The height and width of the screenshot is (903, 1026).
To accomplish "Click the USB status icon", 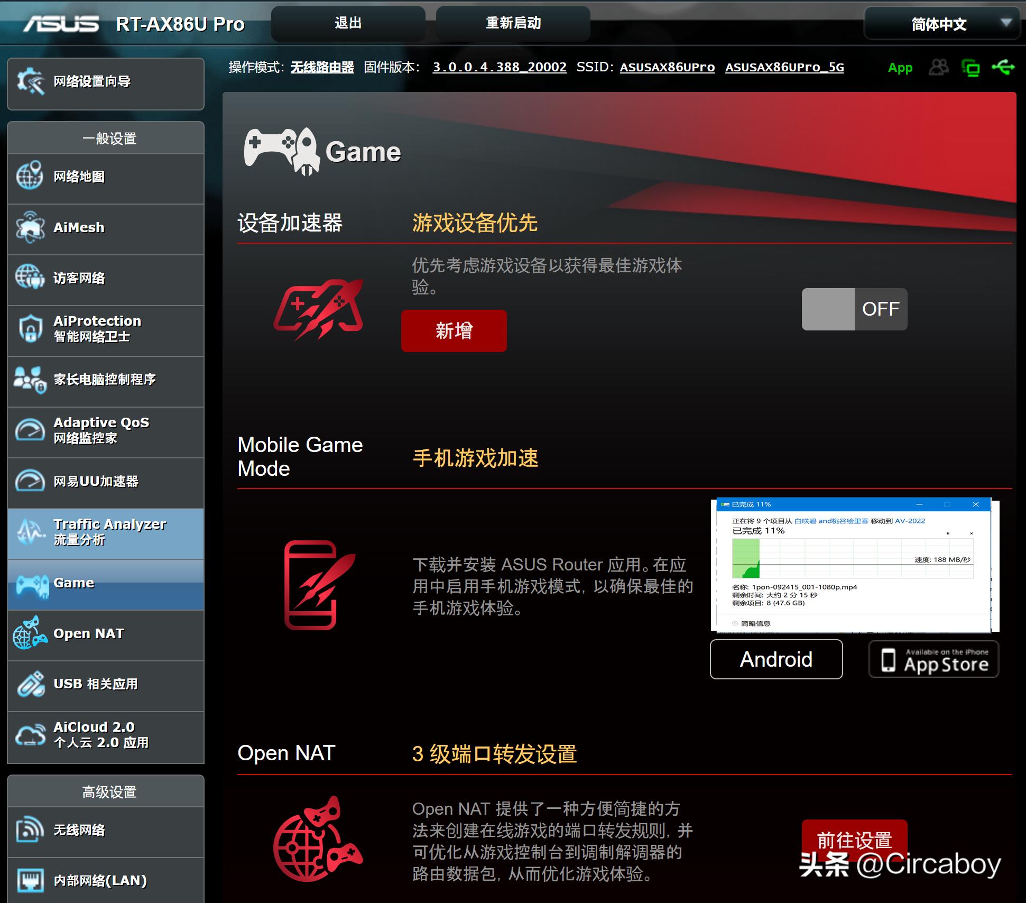I will point(1003,68).
